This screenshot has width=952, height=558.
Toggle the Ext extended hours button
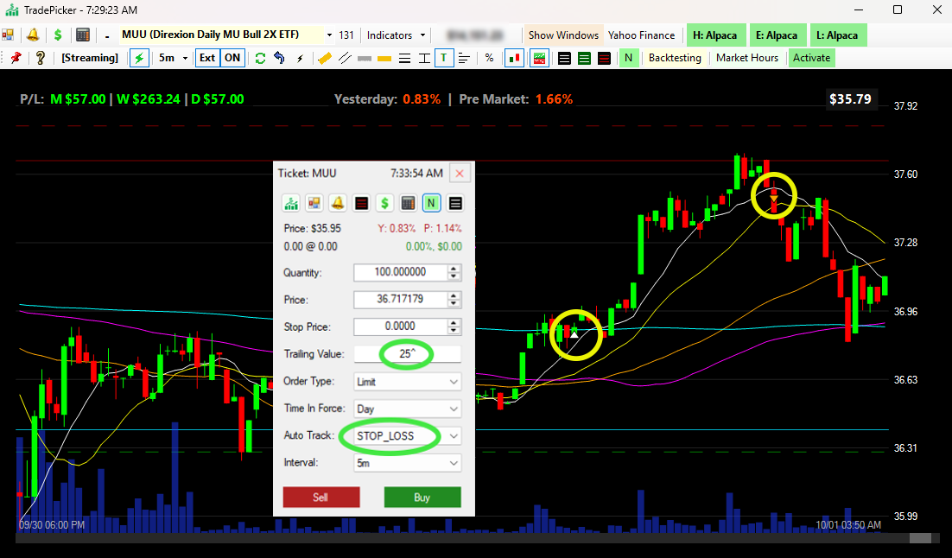(207, 58)
